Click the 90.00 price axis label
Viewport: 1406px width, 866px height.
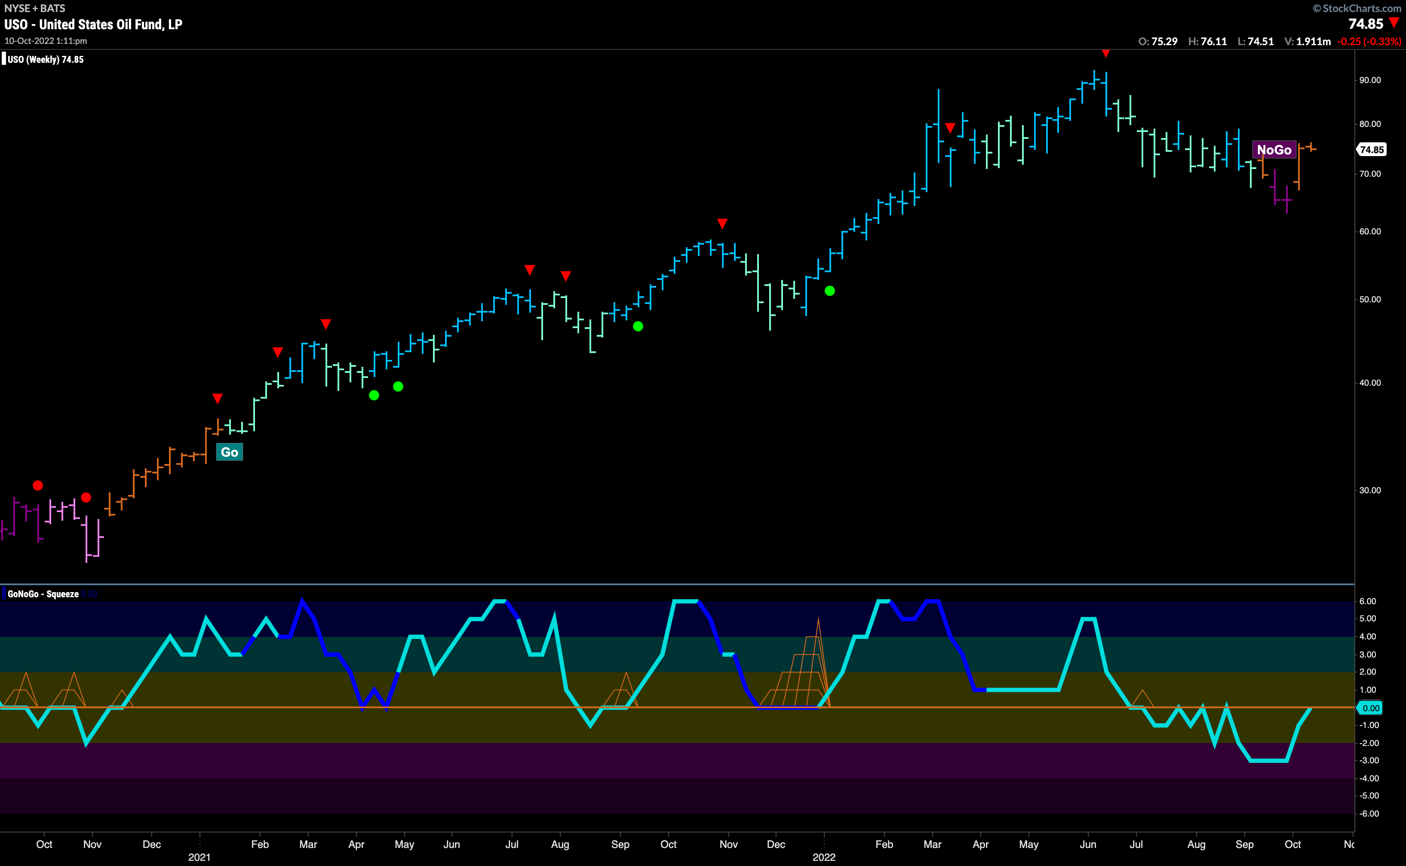pyautogui.click(x=1370, y=80)
